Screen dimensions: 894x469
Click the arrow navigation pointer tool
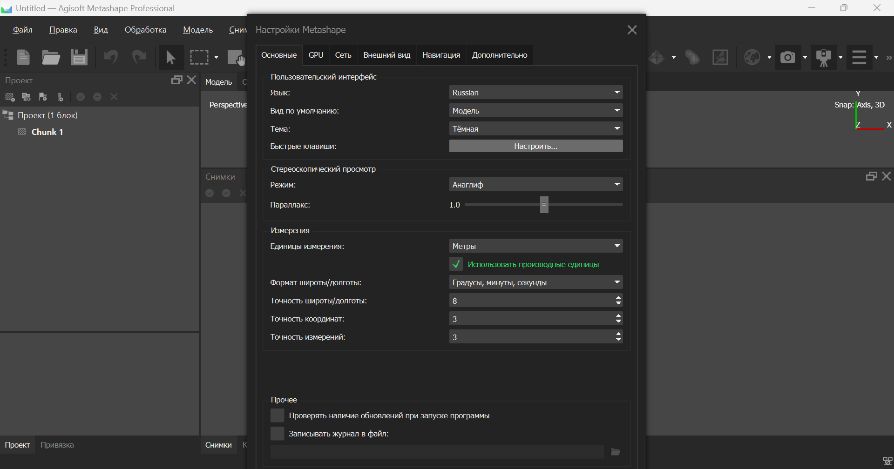[x=170, y=57]
